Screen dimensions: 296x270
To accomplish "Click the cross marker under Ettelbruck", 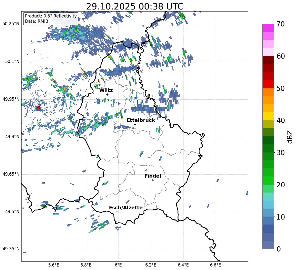I will coord(135,124).
